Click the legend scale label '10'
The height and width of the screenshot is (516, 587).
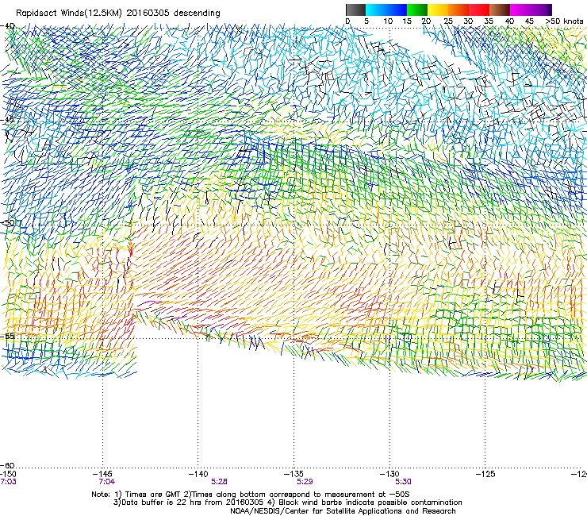(x=387, y=21)
